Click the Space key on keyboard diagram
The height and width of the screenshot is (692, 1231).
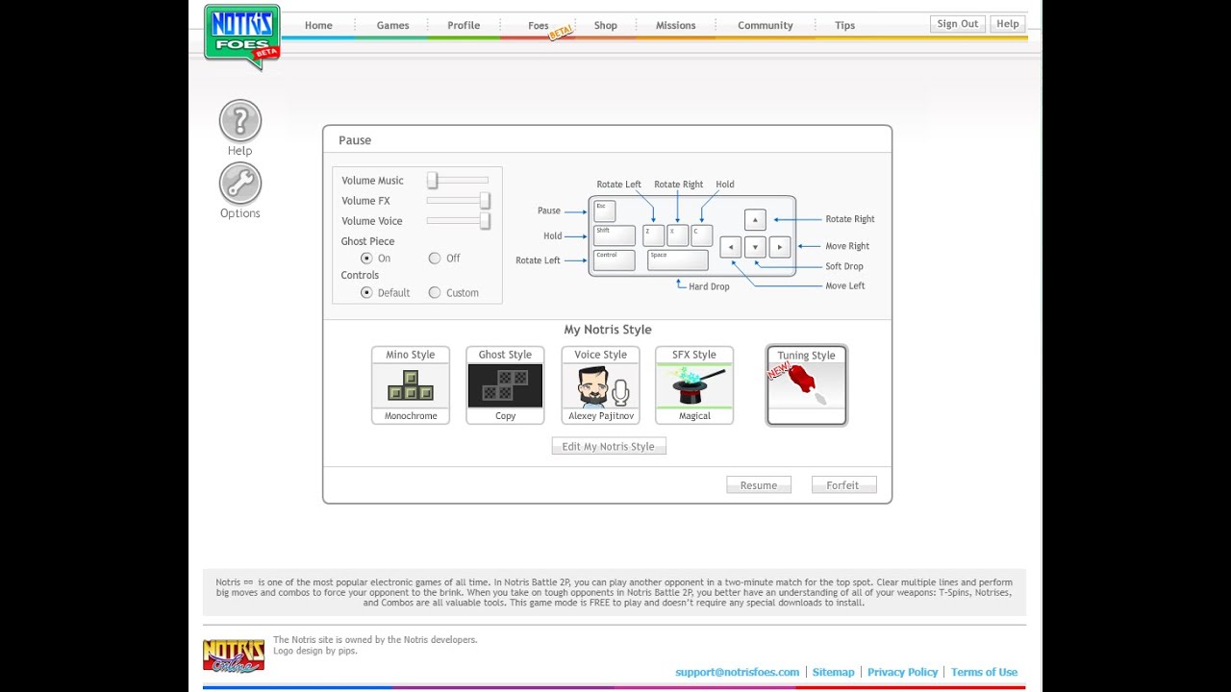tap(678, 260)
